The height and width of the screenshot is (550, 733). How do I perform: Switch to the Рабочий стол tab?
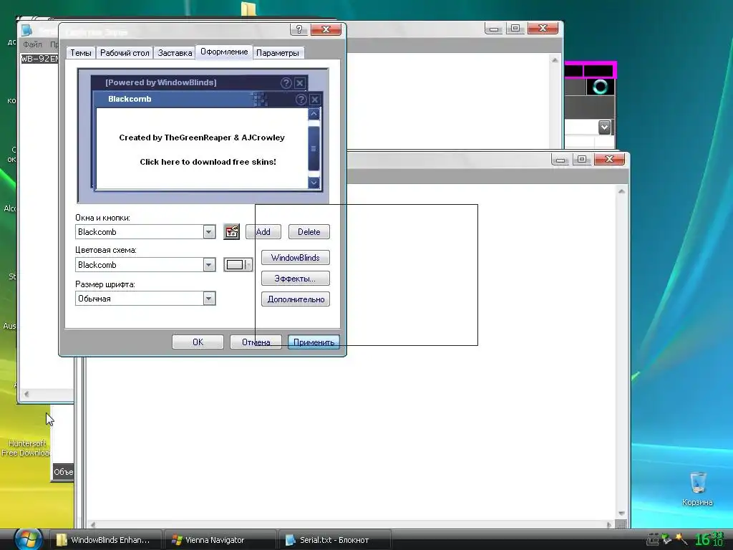point(125,53)
